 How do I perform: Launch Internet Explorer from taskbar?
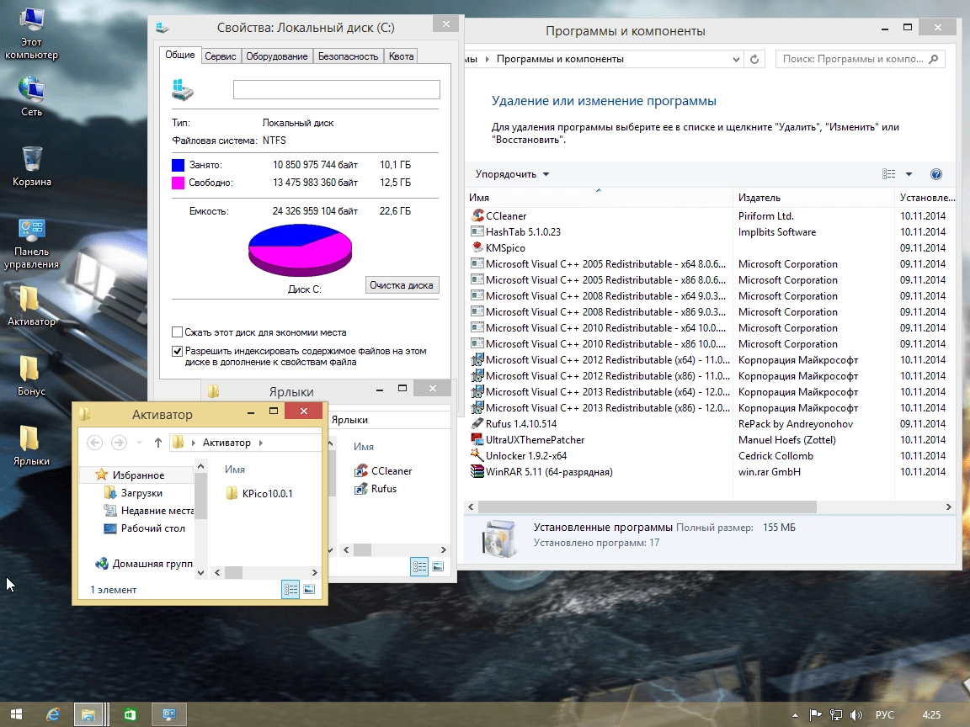[53, 714]
